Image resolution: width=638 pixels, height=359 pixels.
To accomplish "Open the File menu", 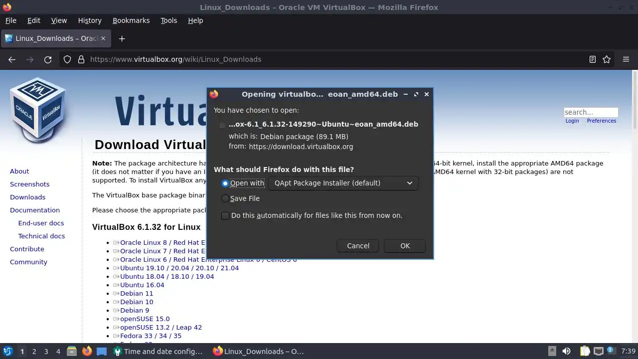I will tap(11, 20).
